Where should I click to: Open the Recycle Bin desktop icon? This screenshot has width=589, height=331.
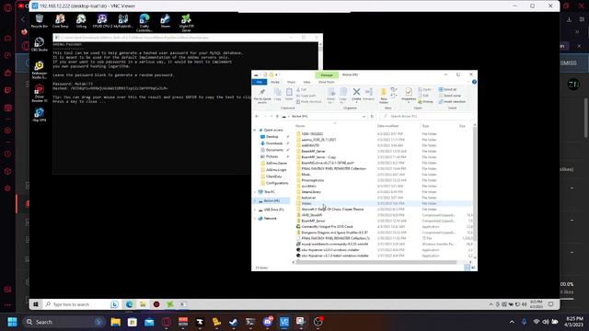40,21
